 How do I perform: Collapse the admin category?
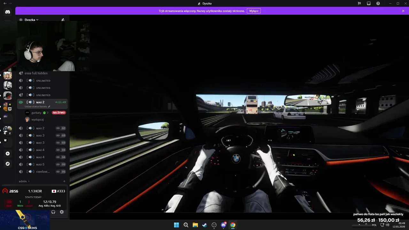click(x=24, y=181)
